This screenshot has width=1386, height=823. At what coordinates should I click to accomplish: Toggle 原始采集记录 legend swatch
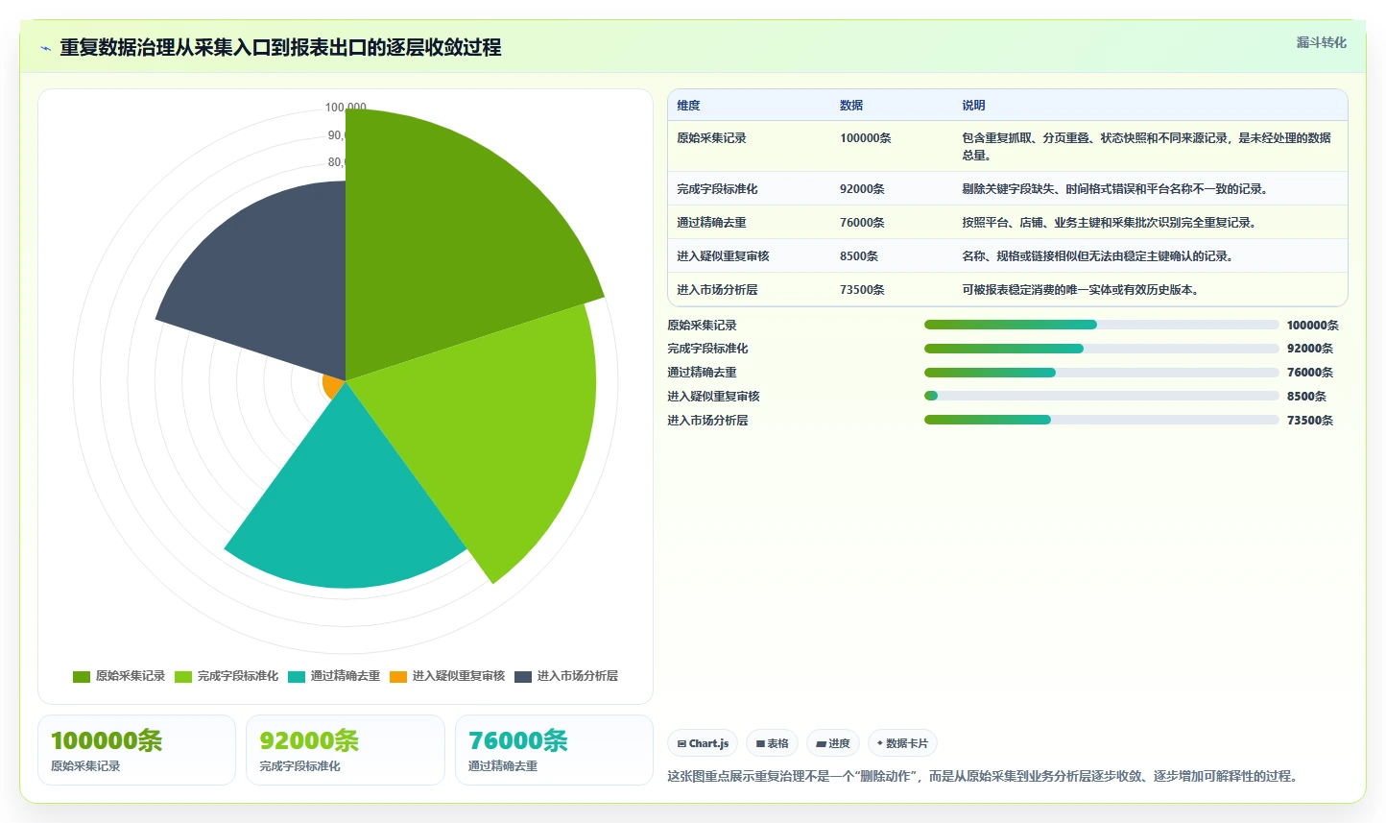tap(82, 676)
